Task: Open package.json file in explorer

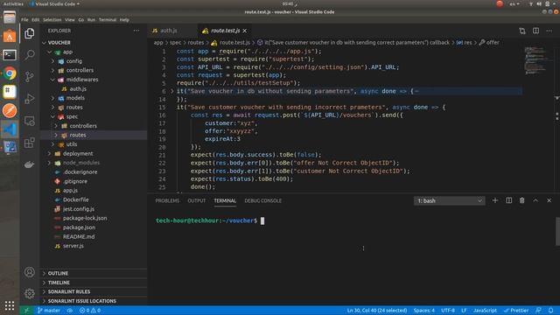Action: (79, 227)
